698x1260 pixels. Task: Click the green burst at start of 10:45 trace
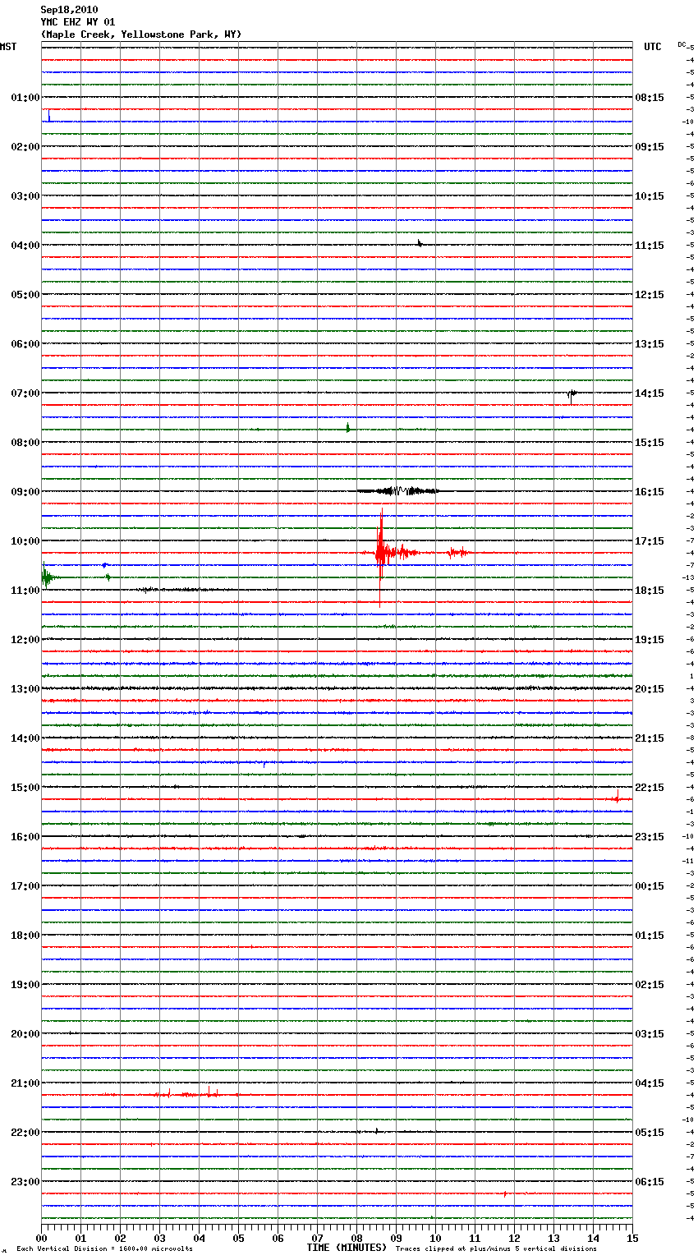point(47,577)
